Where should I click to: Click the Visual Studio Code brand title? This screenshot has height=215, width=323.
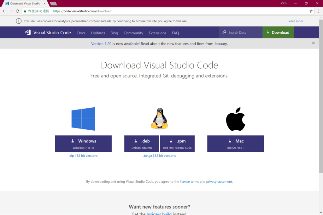pyautogui.click(x=52, y=32)
